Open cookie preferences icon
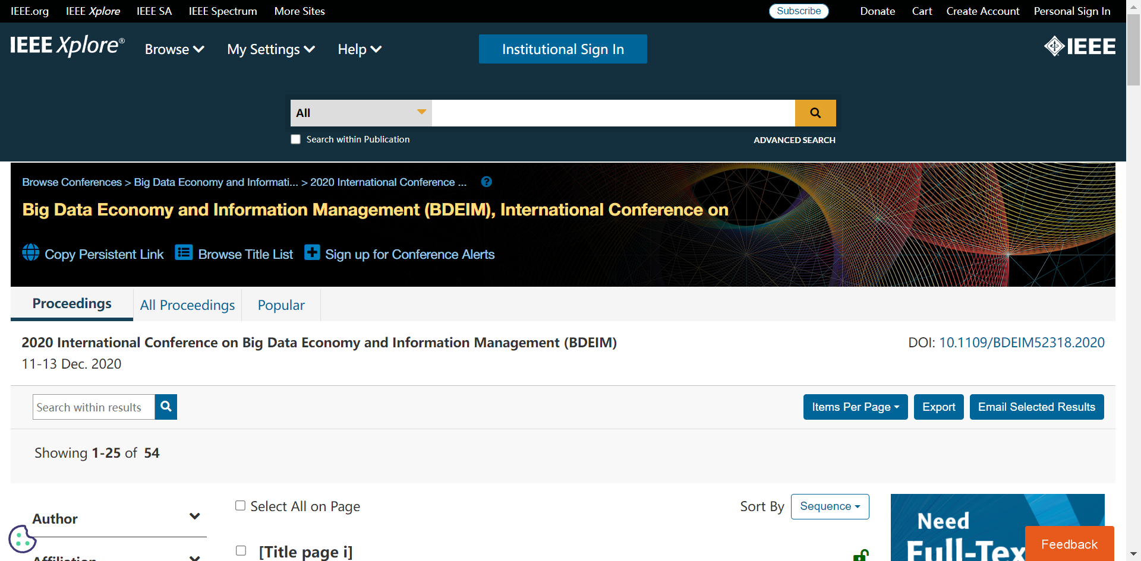1141x561 pixels. pos(22,539)
